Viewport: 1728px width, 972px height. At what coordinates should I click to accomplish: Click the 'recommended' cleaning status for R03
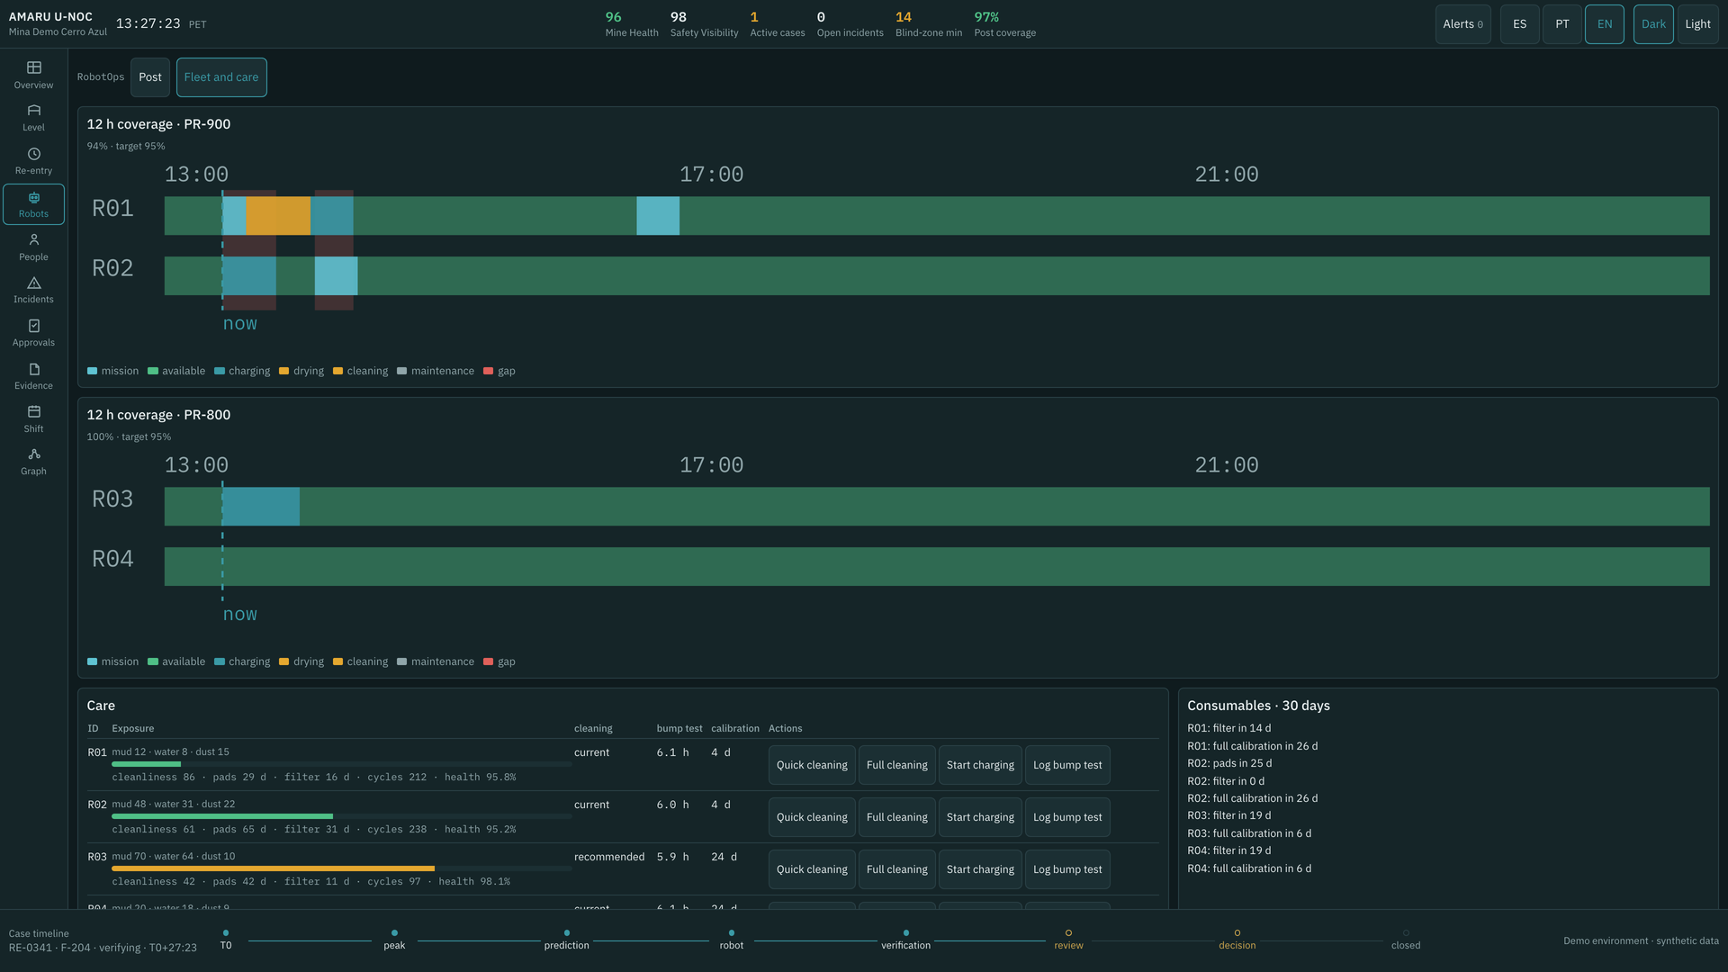point(609,857)
